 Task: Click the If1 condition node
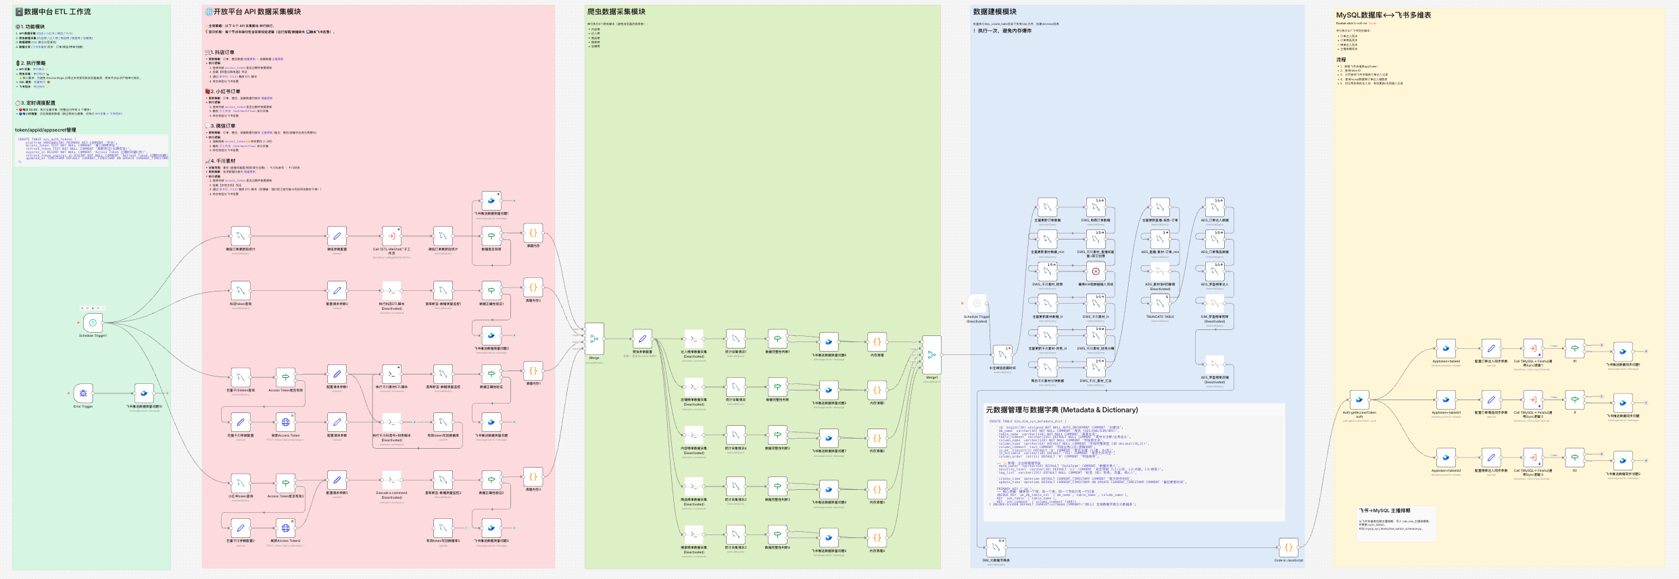click(x=1575, y=348)
